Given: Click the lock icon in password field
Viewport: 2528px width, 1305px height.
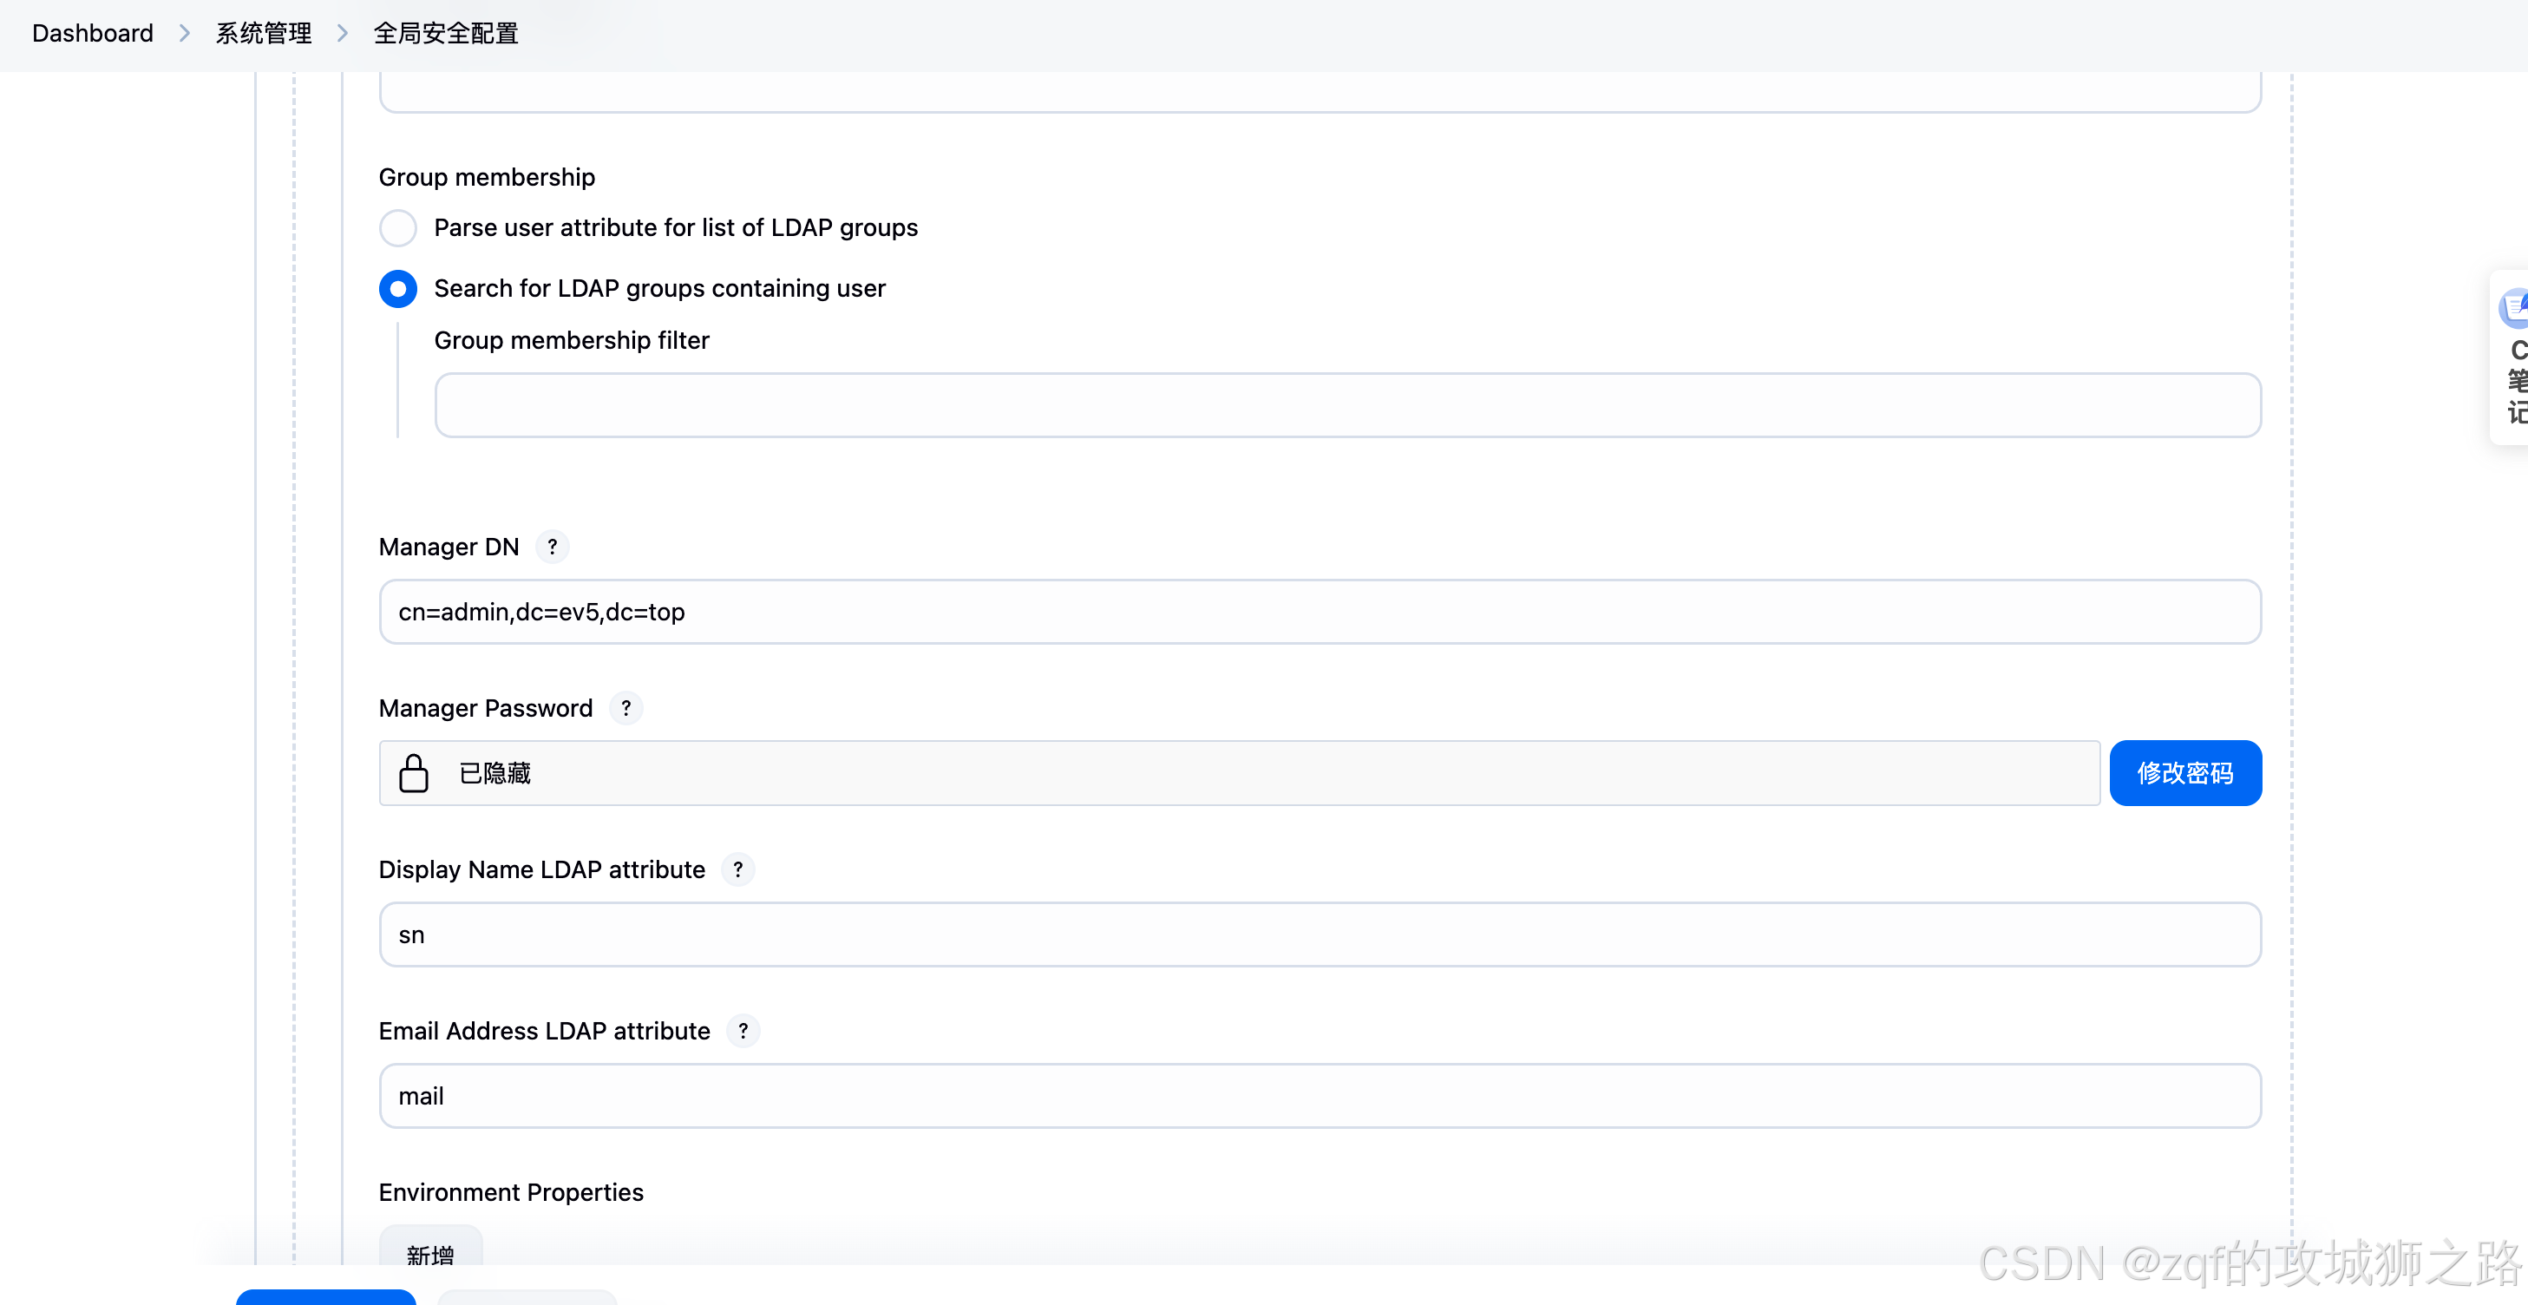Looking at the screenshot, I should point(413,773).
